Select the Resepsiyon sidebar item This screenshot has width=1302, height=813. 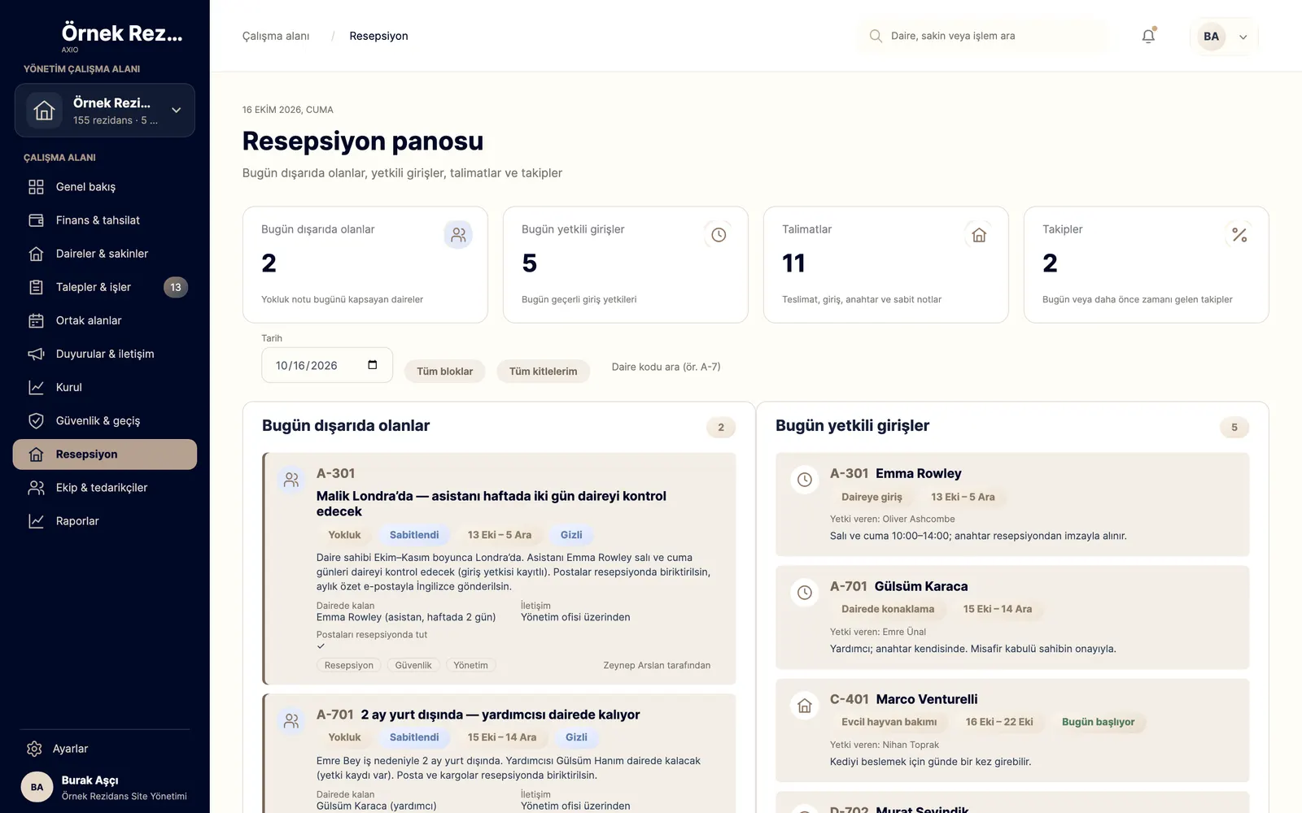[x=105, y=454]
